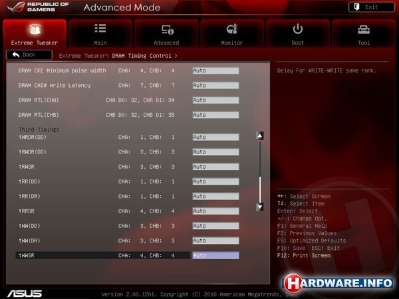Click the Third Timings section heading
The width and height of the screenshot is (399, 299).
click(x=39, y=130)
